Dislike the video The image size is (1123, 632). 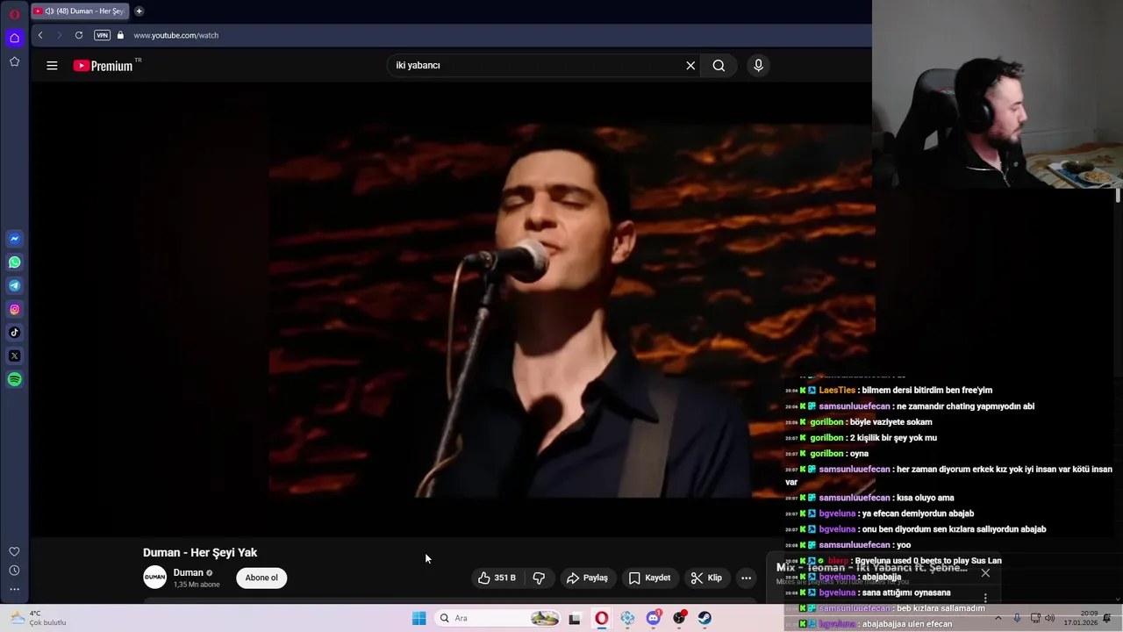pos(539,578)
